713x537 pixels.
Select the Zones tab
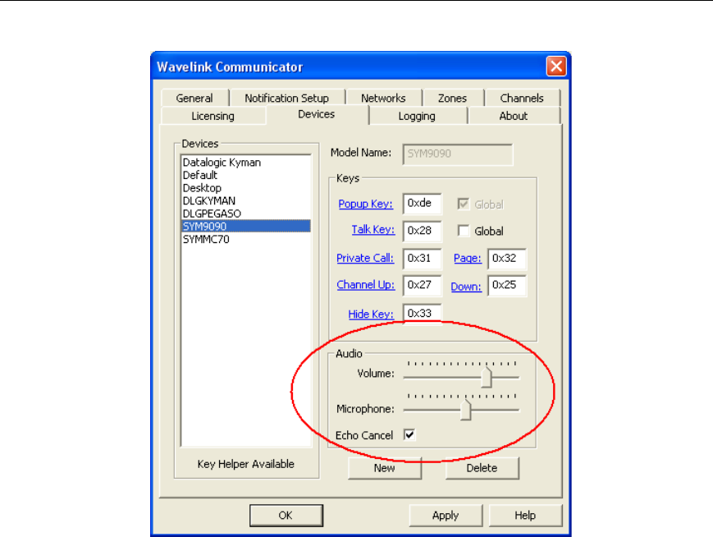click(x=452, y=99)
